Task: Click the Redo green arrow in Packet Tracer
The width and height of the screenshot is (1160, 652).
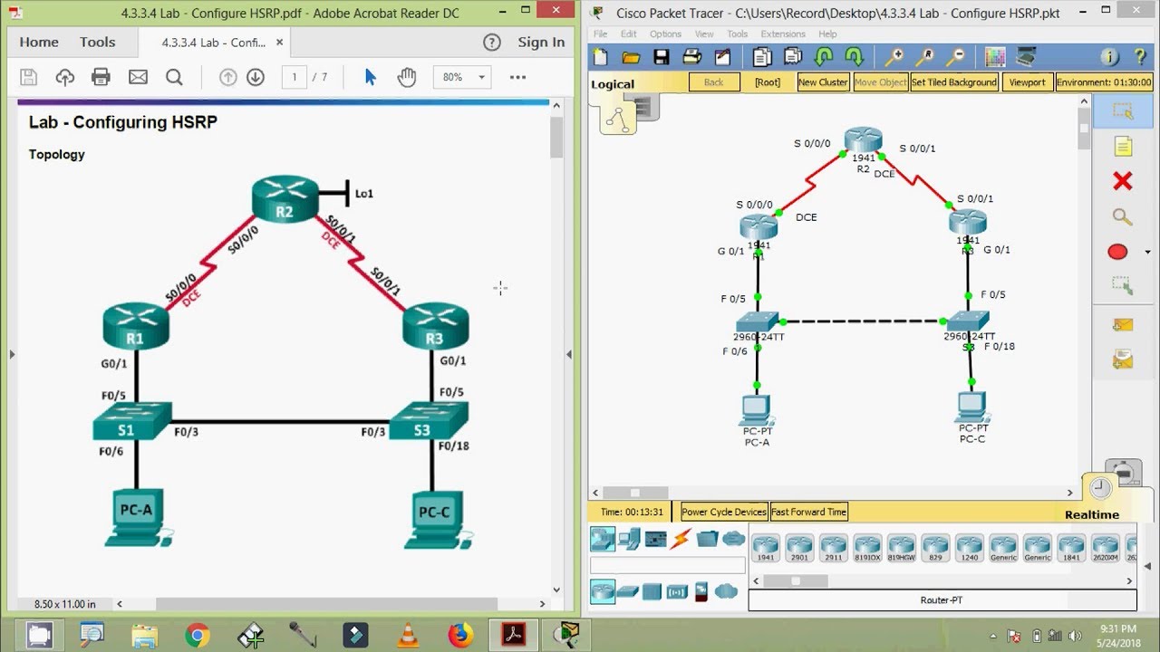Action: pyautogui.click(x=854, y=57)
